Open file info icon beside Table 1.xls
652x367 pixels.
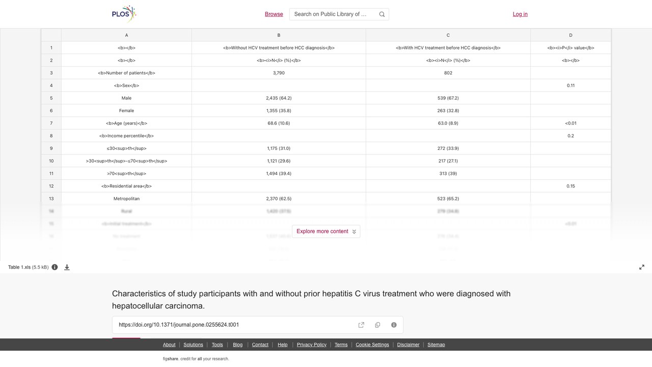[55, 267]
